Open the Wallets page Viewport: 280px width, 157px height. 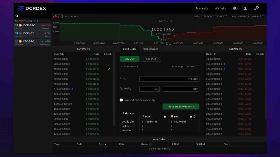pyautogui.click(x=220, y=8)
